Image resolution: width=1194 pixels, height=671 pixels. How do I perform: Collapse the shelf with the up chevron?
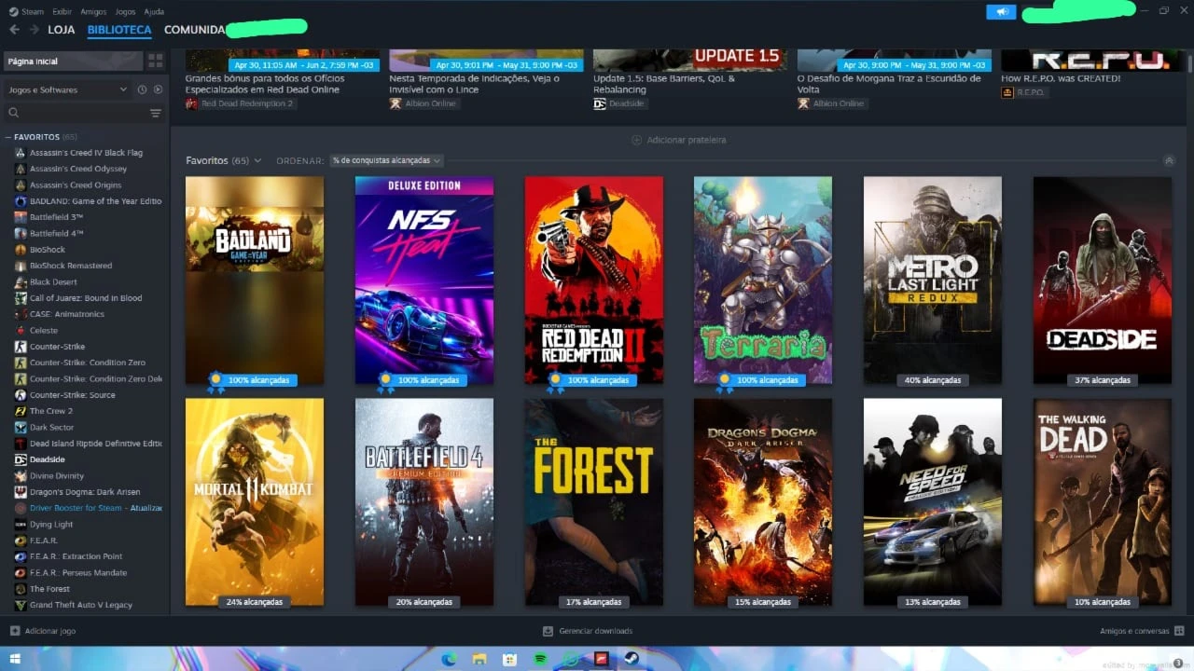tap(1169, 160)
